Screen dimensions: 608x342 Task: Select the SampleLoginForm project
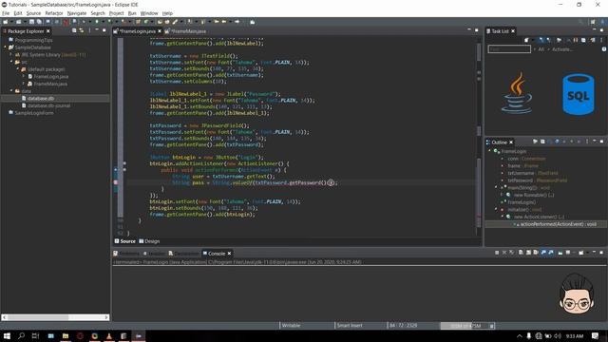[34, 113]
